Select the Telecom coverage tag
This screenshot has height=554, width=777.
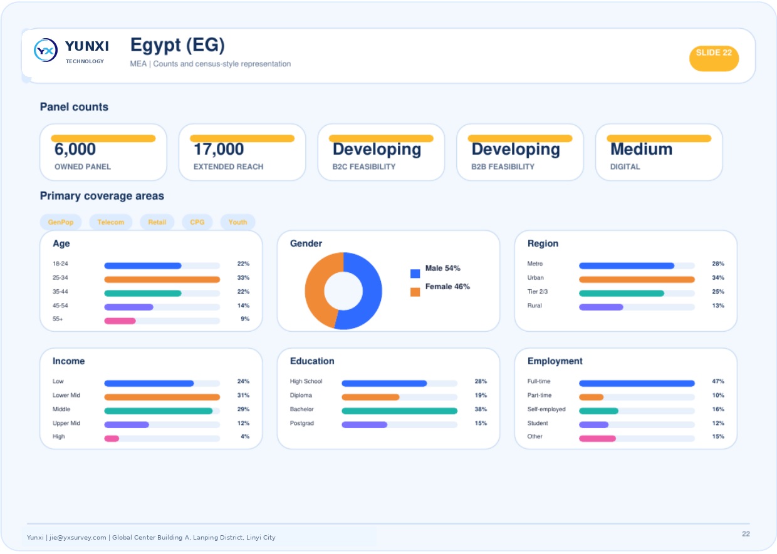pos(111,222)
